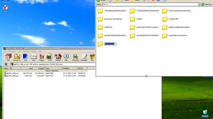Select folder starting with fdd22c9041f
This screenshot has width=213, height=119.
pos(145,27)
